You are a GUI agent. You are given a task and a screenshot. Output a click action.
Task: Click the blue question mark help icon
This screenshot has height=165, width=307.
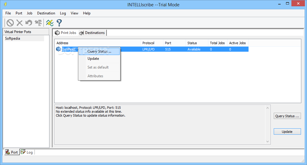59,23
